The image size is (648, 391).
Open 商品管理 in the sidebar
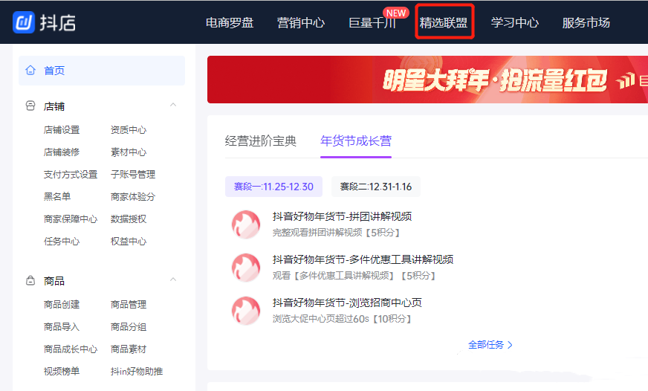129,305
